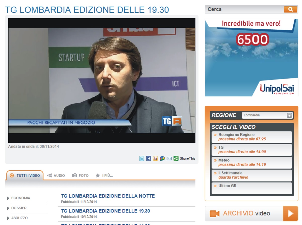Switch to the TUTTI I VIDEO tab

(x=25, y=175)
